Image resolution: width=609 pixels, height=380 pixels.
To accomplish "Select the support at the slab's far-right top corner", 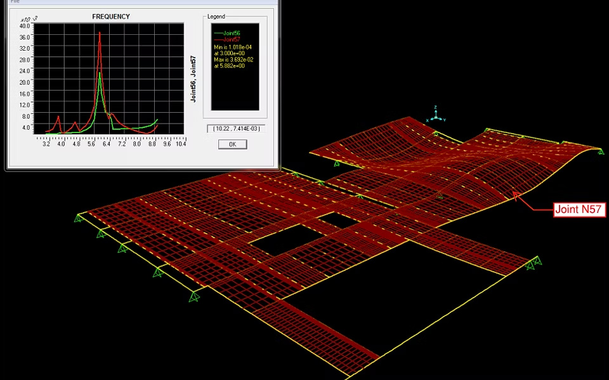I will [x=599, y=150].
